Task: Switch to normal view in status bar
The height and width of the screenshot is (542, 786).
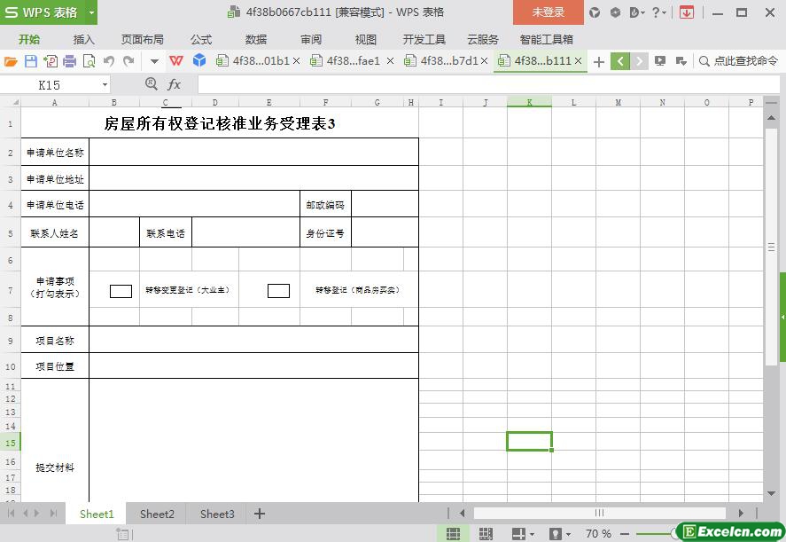Action: (453, 534)
